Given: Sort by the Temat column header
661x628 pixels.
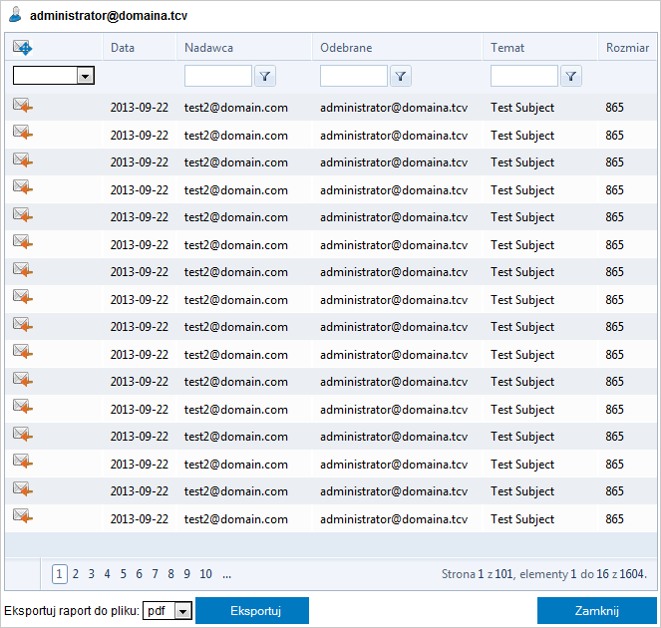Looking at the screenshot, I should click(x=507, y=48).
